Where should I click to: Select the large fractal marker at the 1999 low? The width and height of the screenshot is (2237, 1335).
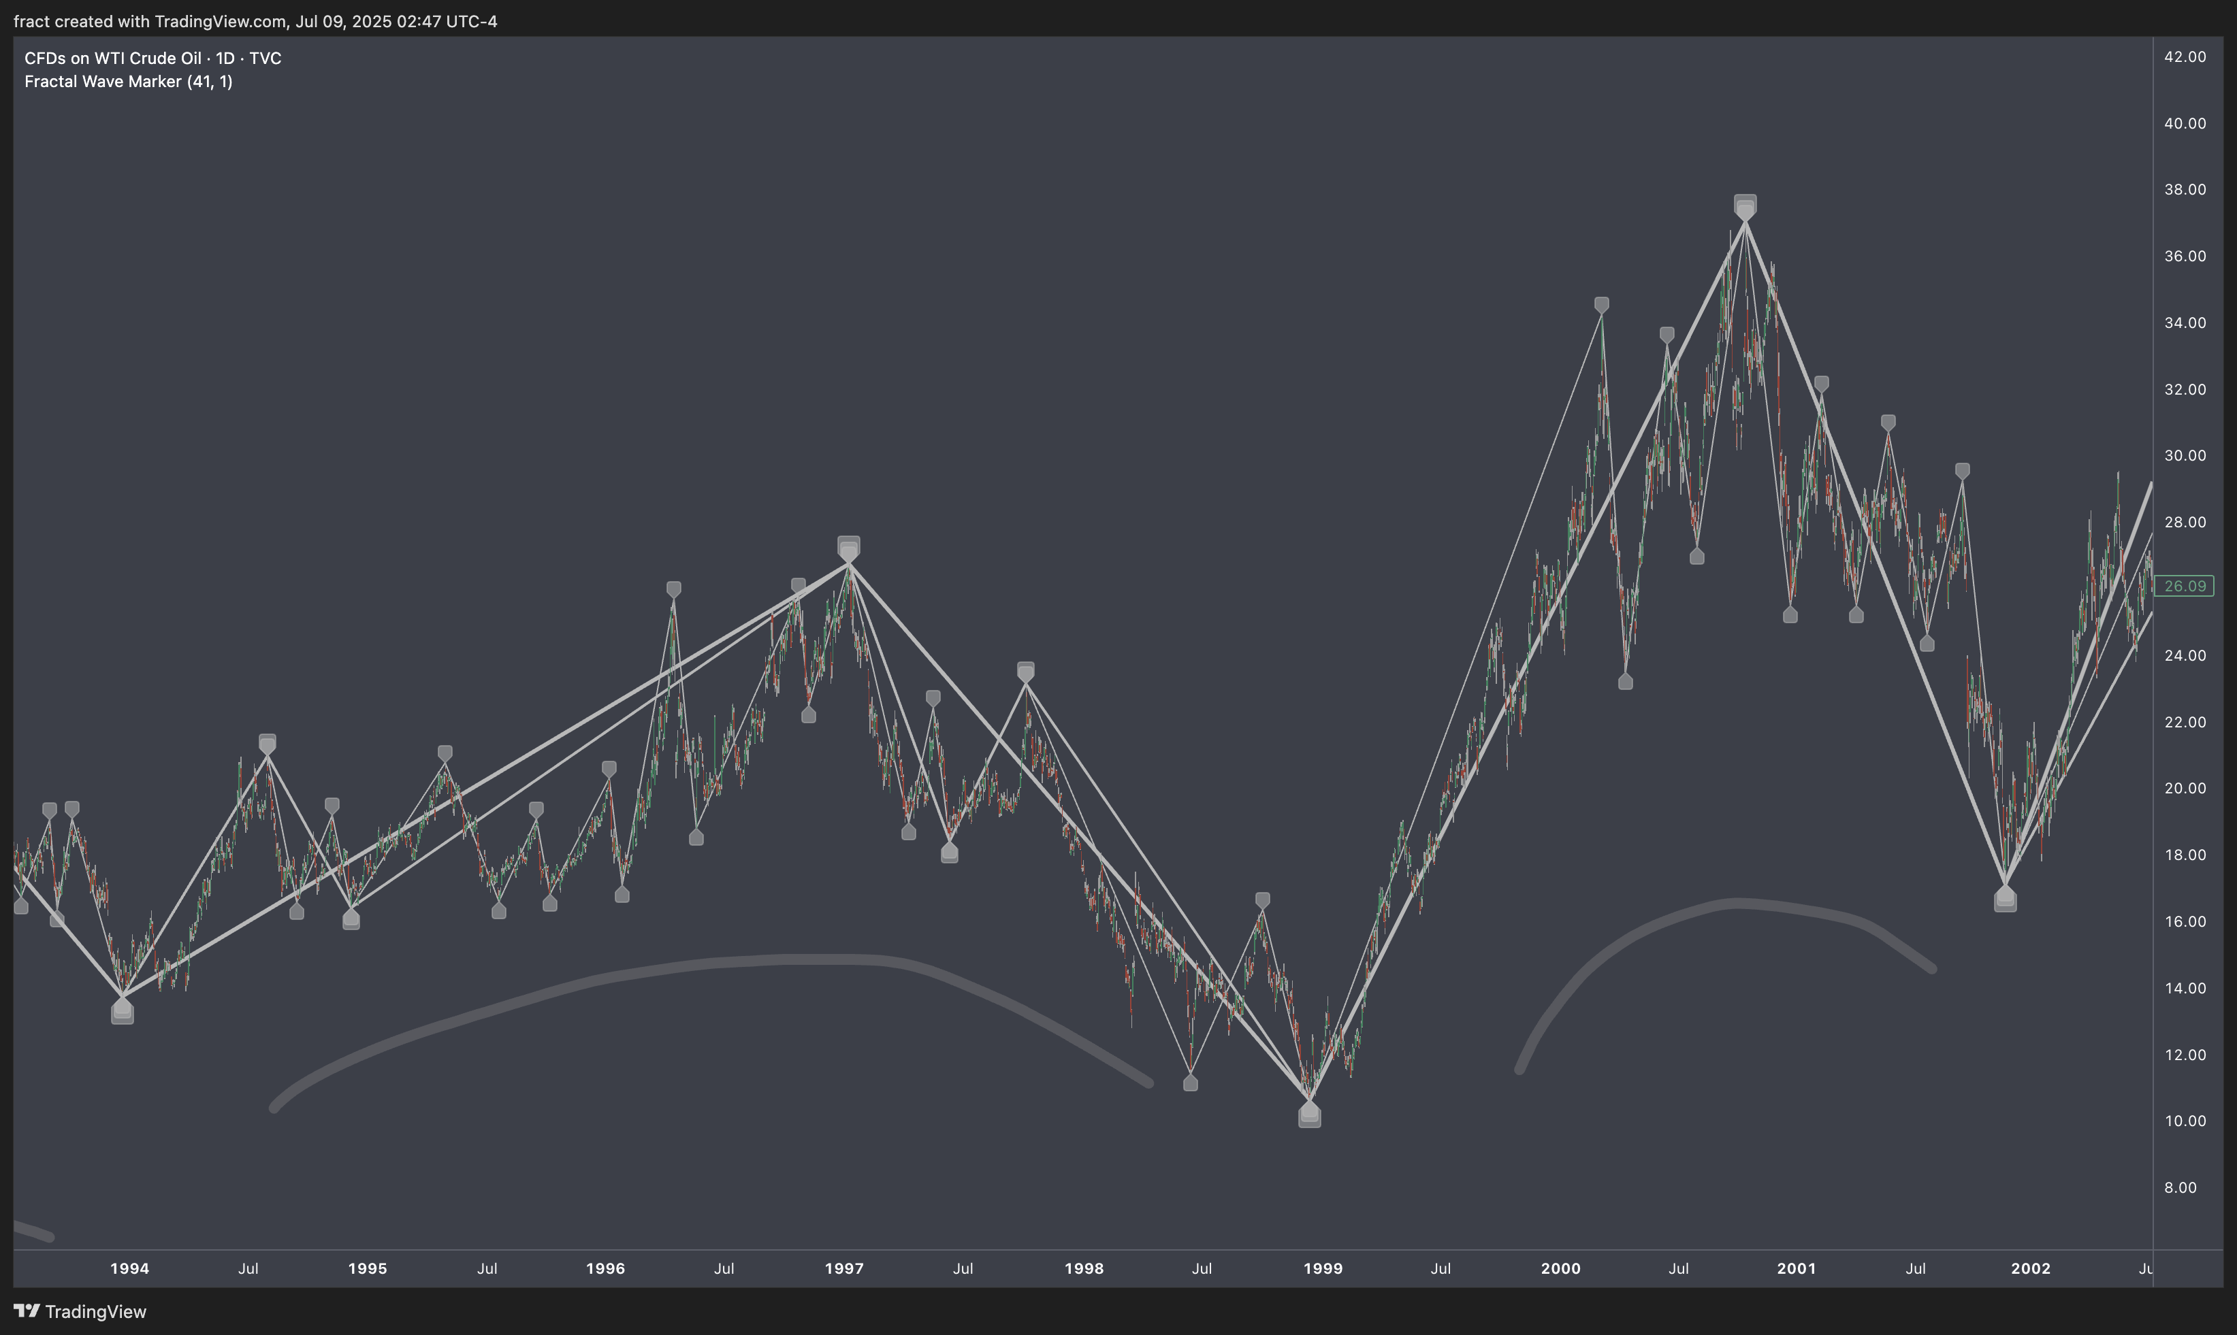(x=1309, y=1115)
